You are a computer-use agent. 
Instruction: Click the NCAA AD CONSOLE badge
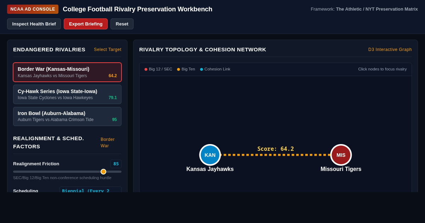point(33,9)
